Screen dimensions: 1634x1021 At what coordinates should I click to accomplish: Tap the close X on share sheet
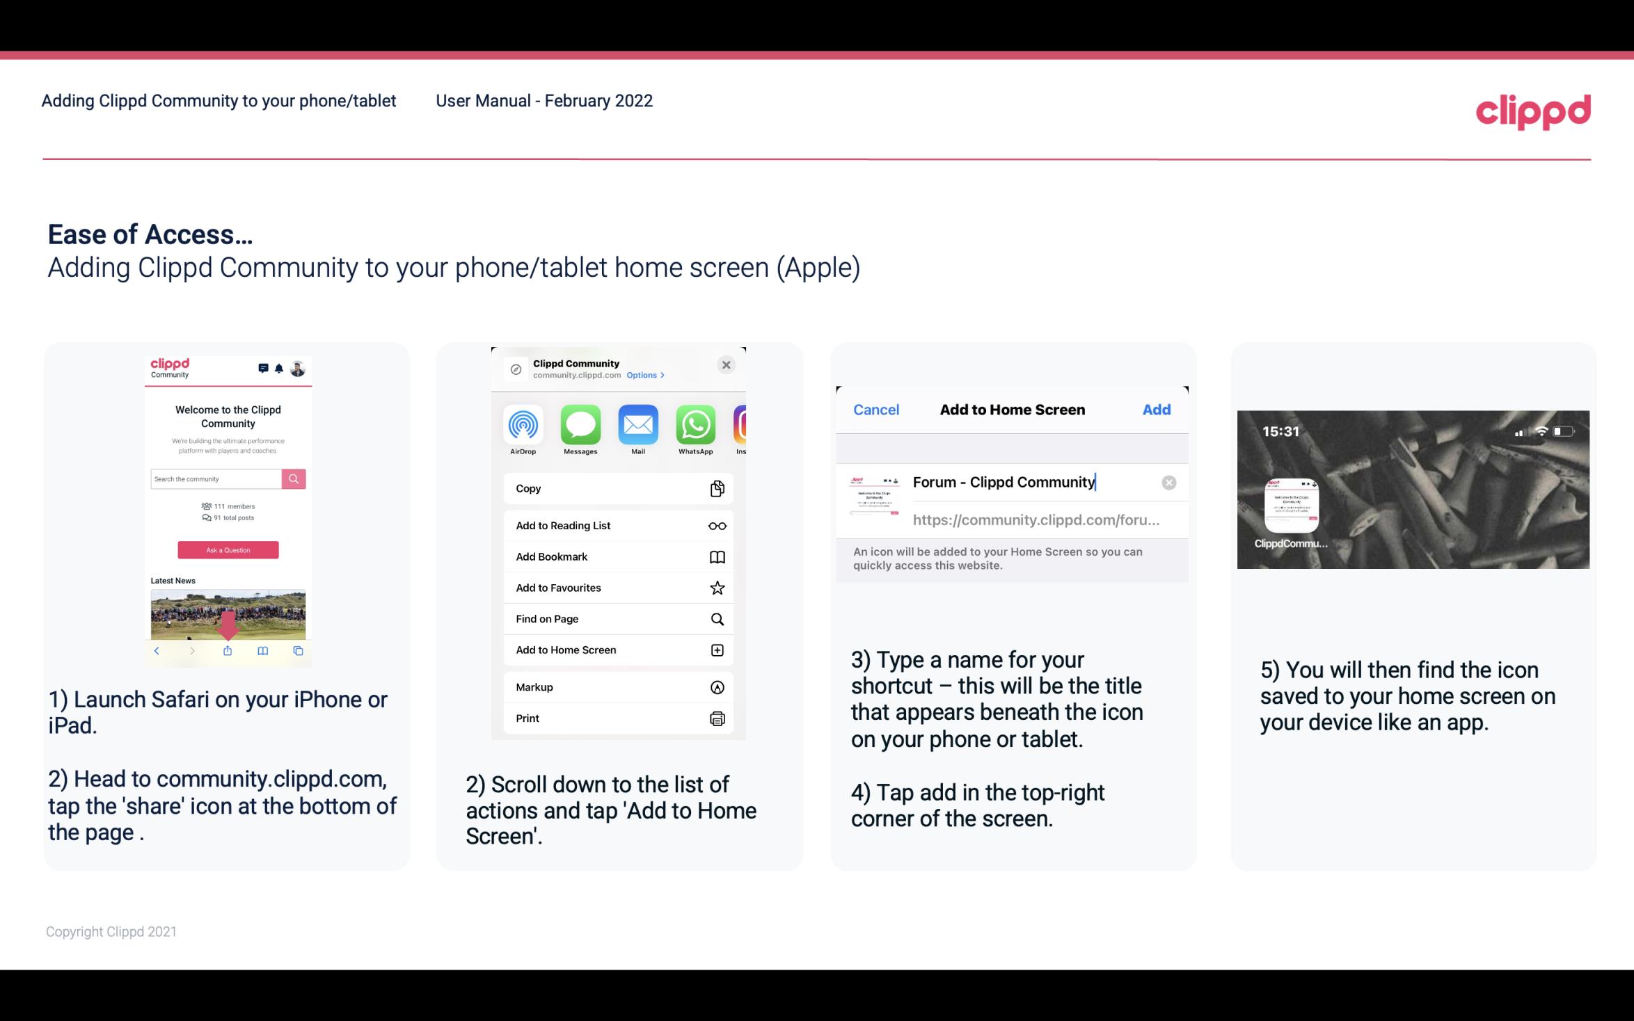(x=727, y=364)
